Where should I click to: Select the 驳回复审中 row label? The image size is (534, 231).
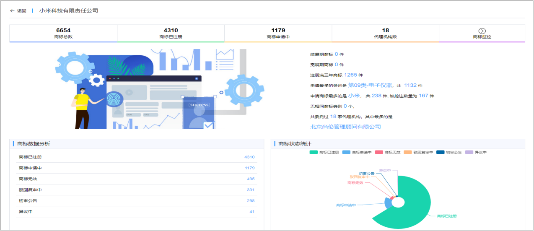[x=30, y=190]
